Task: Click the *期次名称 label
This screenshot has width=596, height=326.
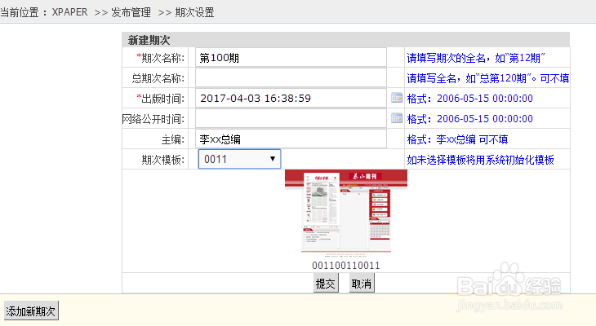Action: coord(160,58)
